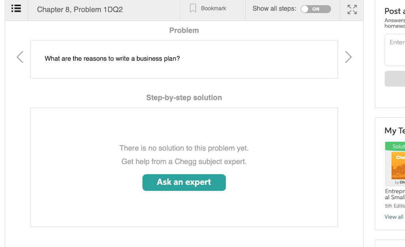405x247 pixels.
Task: Advance to the next problem arrow
Action: coord(348,57)
